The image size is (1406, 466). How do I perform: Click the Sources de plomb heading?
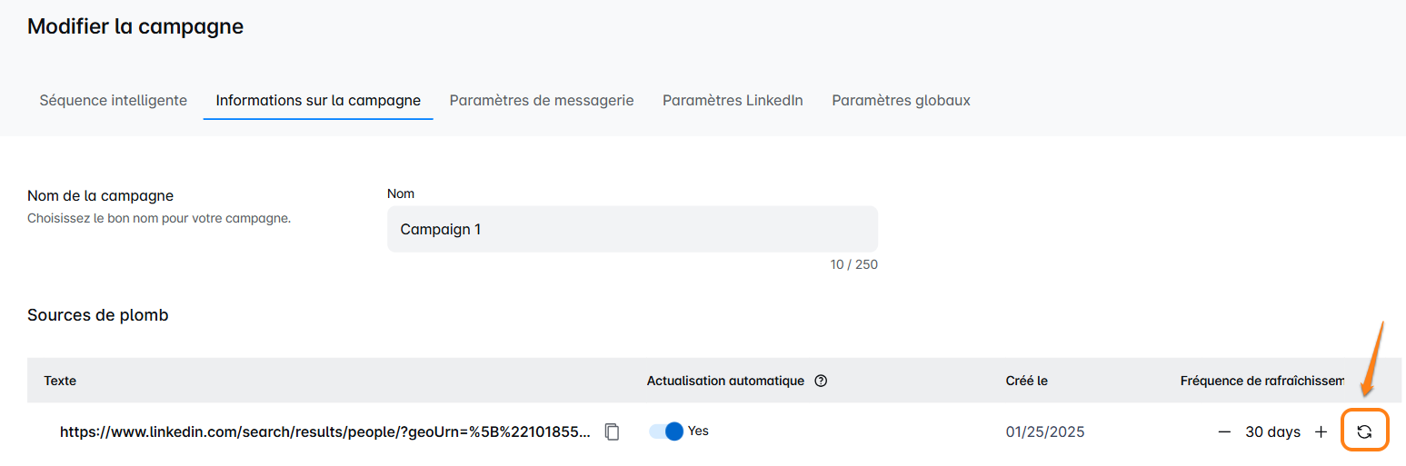pyautogui.click(x=98, y=315)
